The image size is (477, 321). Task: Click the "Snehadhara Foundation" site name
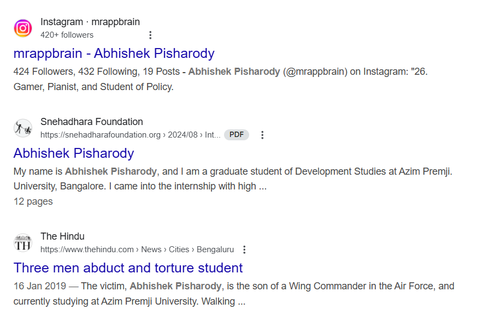click(92, 122)
